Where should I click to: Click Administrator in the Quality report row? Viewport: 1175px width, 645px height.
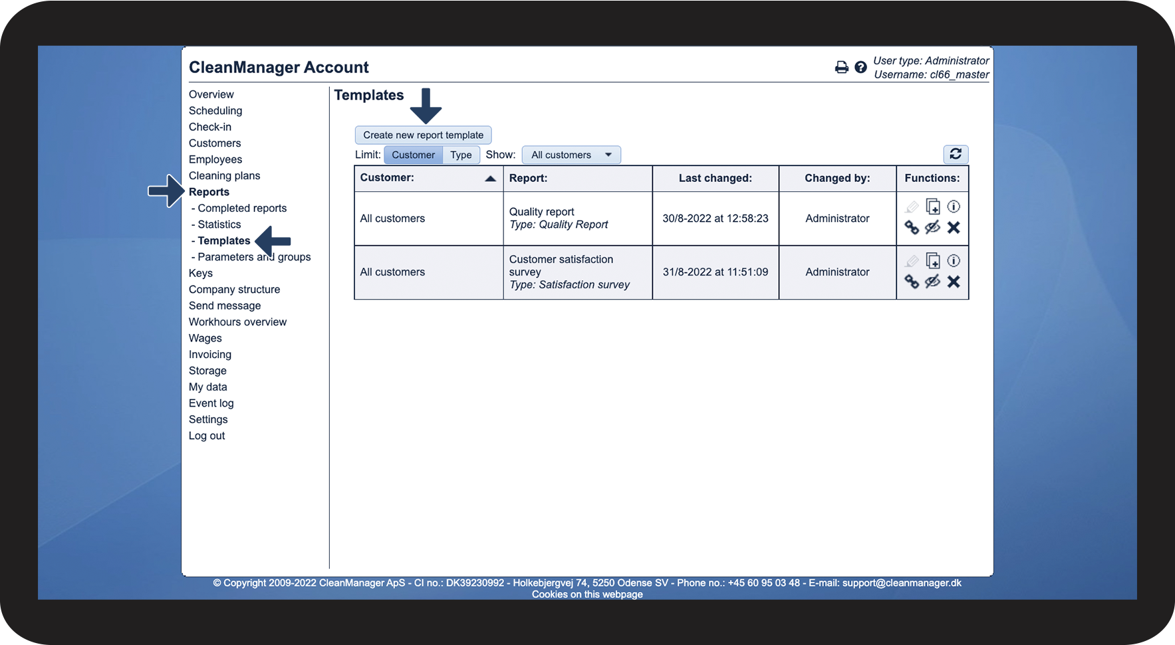[837, 219]
